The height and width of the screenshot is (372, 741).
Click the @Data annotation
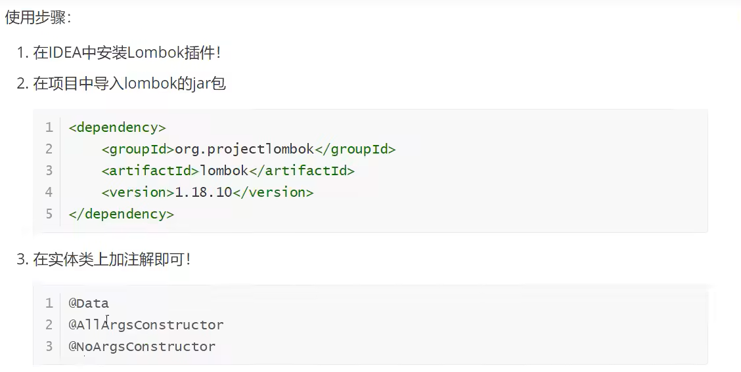89,303
